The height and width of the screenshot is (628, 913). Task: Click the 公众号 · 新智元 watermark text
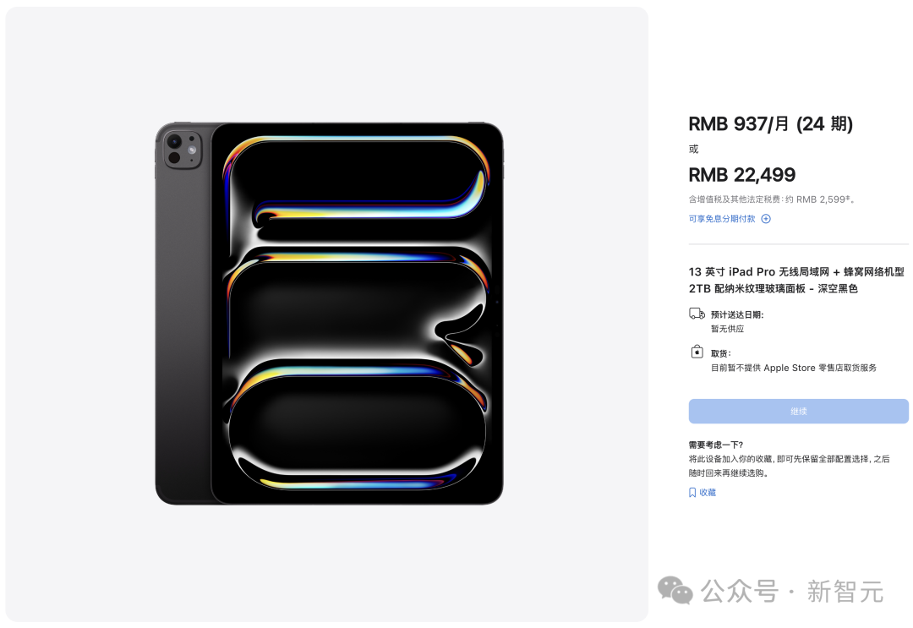tap(792, 592)
